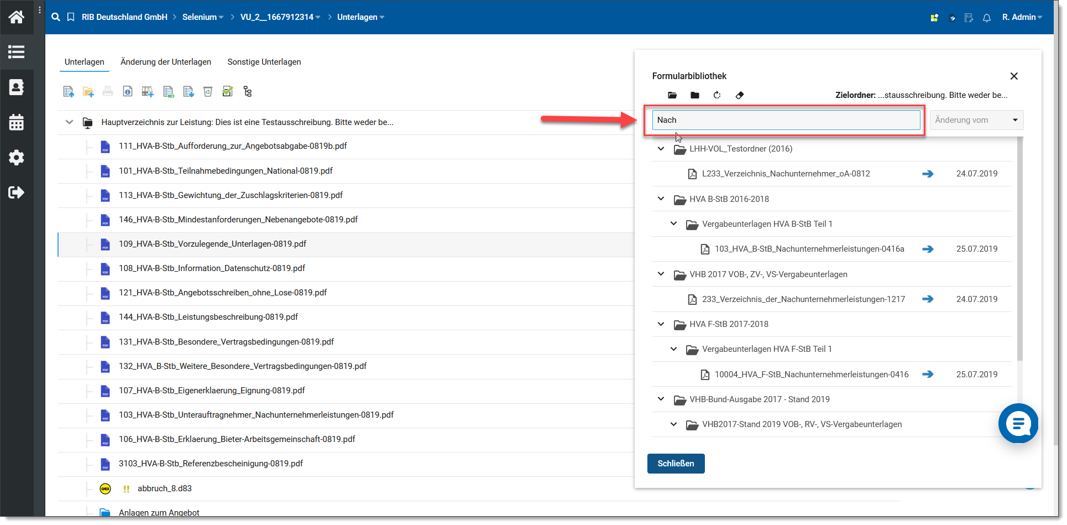Click the logout icon in the sidebar
This screenshot has width=1067, height=525.
16,193
